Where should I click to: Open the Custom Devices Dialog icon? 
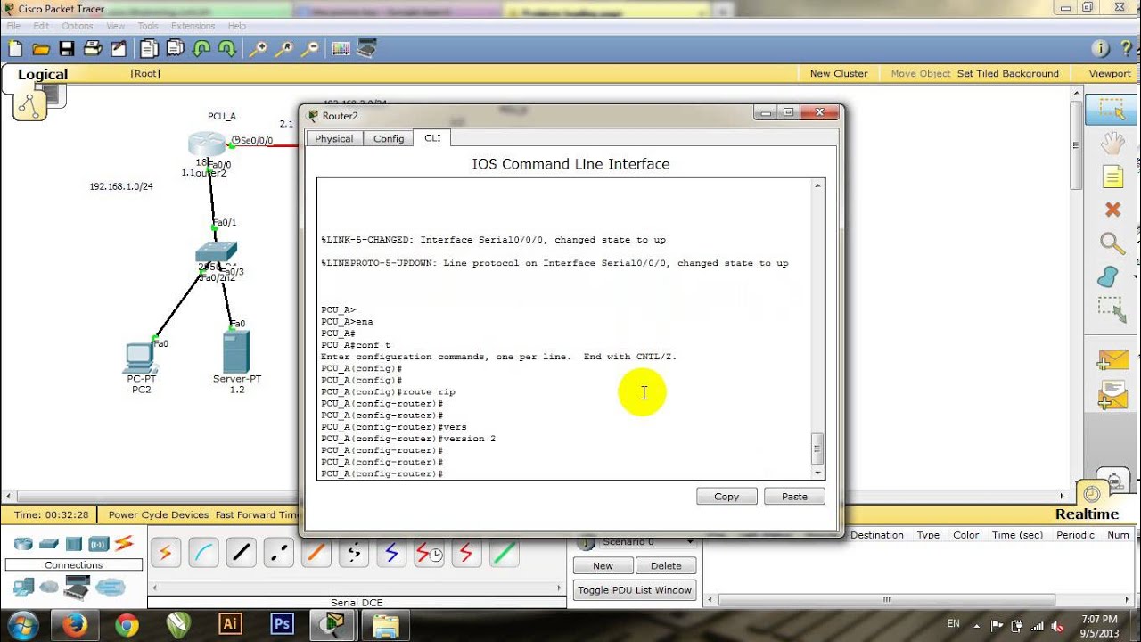point(366,49)
